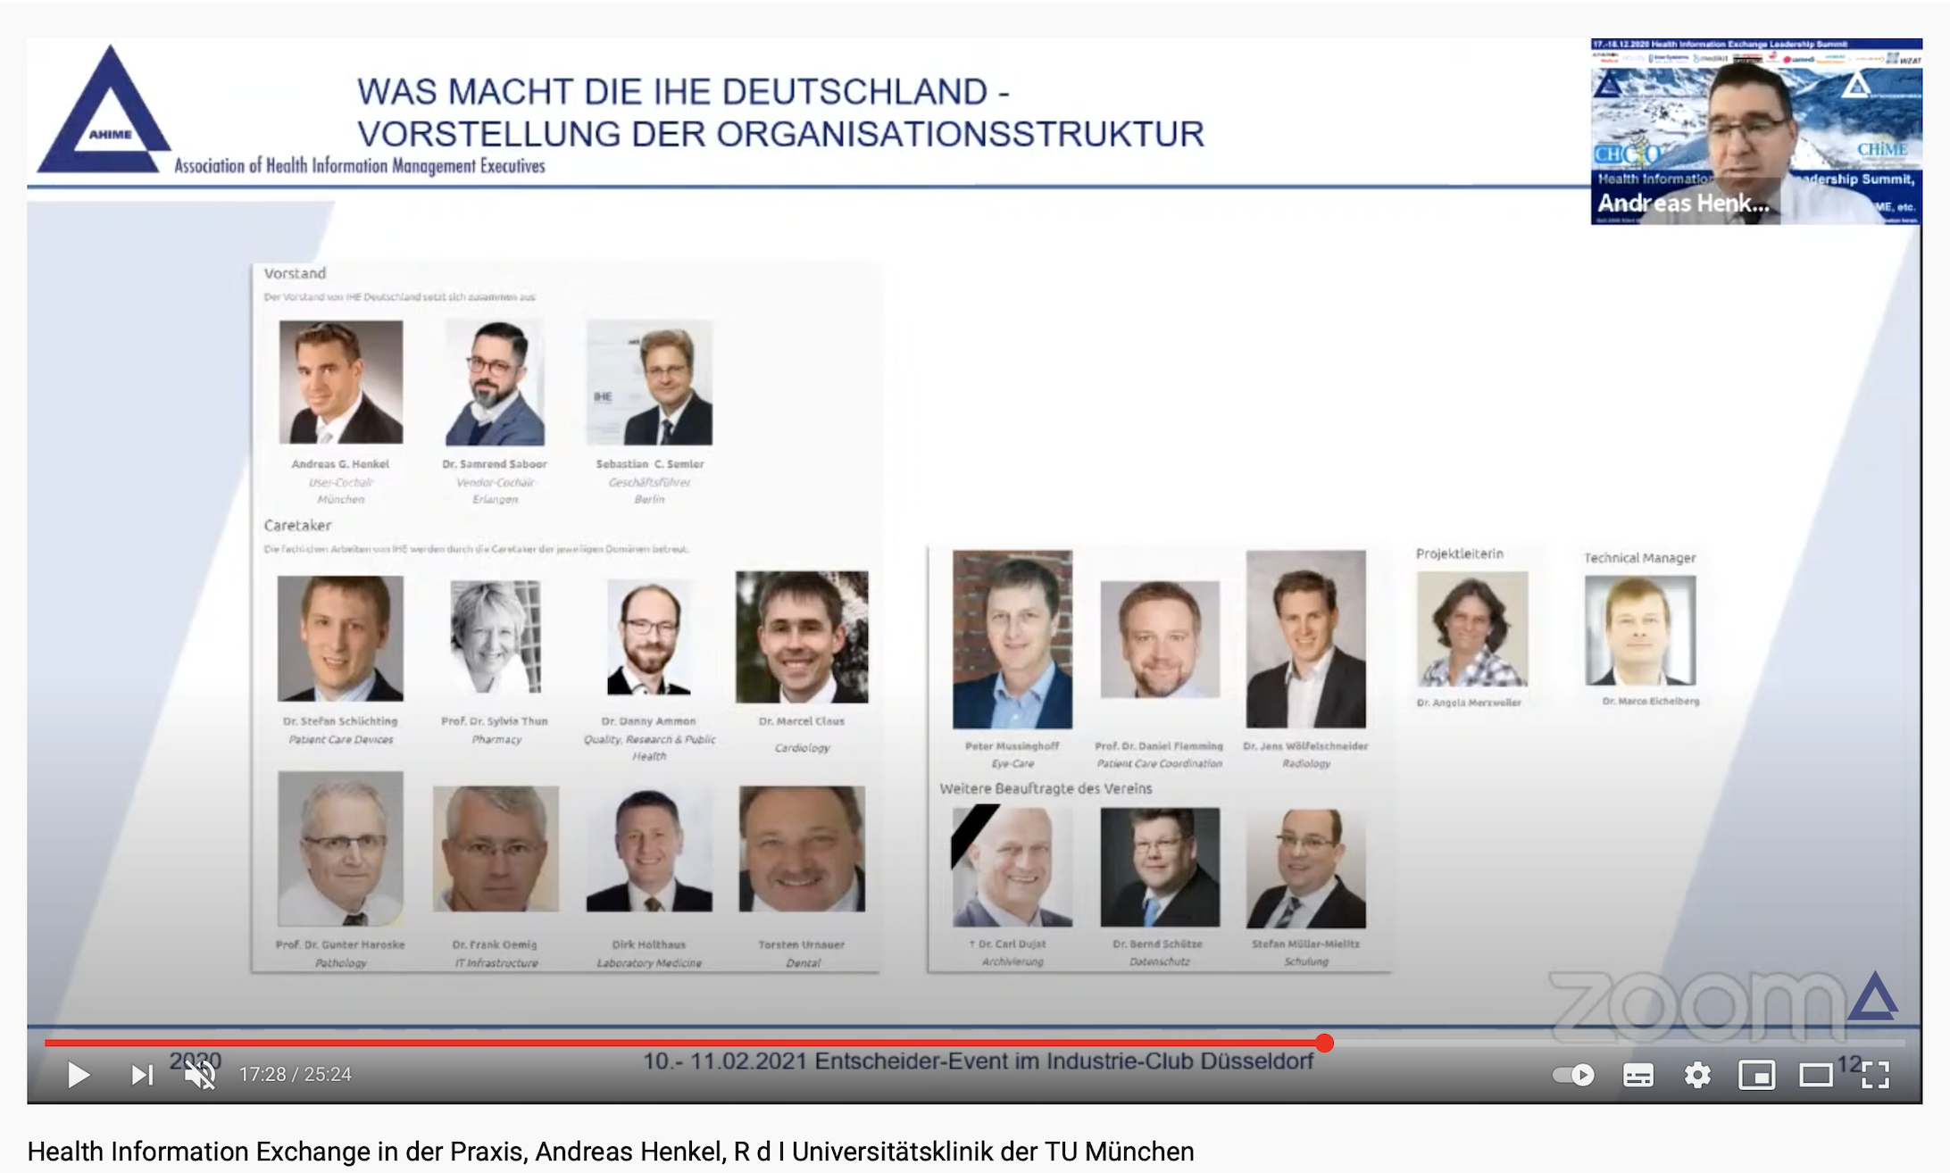Click the Stefan Müller-Mielitz portrait

1306,867
